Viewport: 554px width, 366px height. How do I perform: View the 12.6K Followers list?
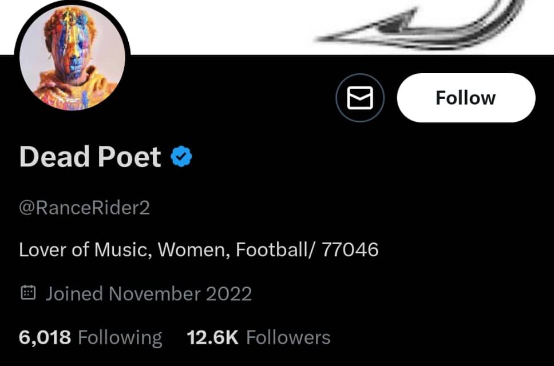259,337
